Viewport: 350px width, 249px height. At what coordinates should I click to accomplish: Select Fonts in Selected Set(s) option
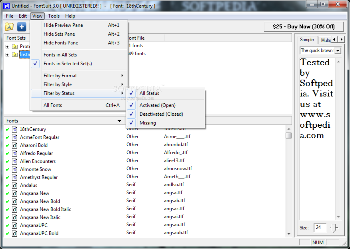pos(79,64)
